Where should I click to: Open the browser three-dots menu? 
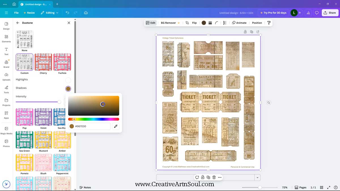(x=5, y=4)
